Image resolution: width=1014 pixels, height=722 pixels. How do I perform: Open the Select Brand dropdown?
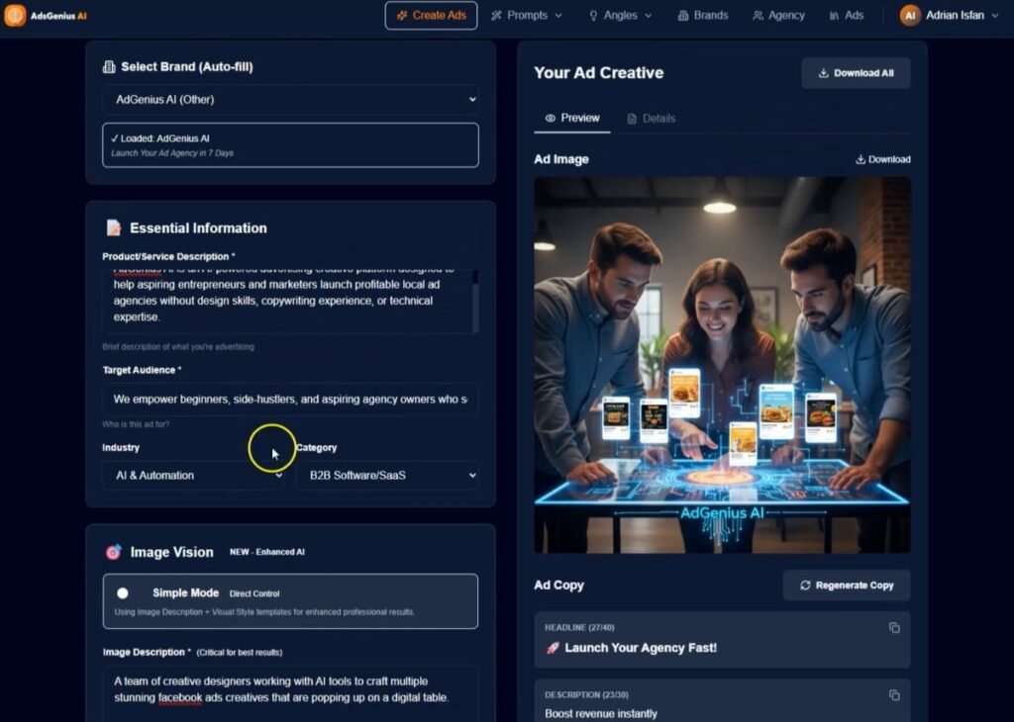(x=290, y=99)
